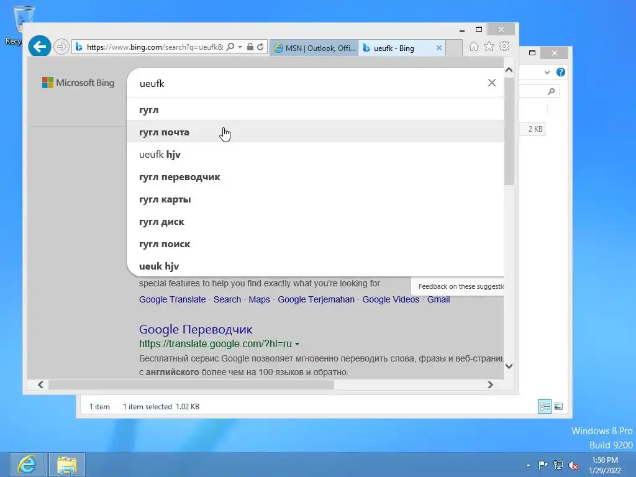
Task: Choose suggestion ueuk hjv
Action: [x=315, y=266]
